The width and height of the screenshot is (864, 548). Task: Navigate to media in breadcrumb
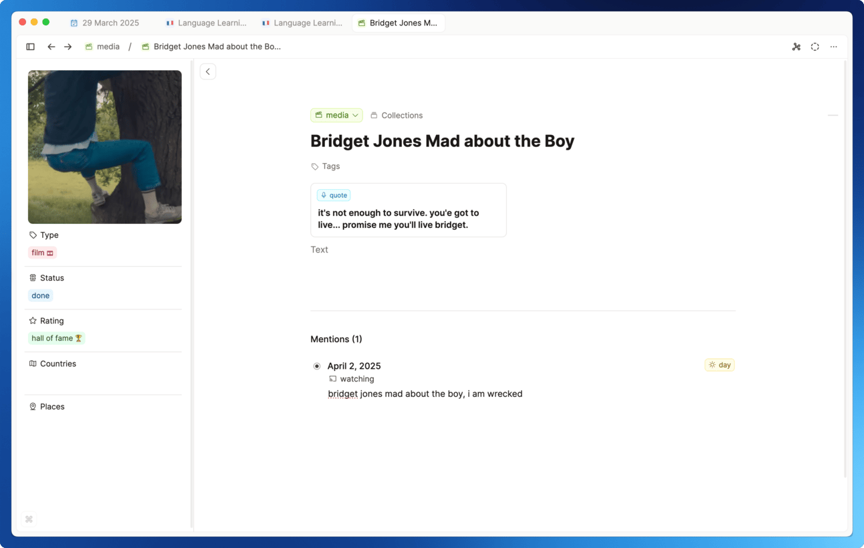102,47
